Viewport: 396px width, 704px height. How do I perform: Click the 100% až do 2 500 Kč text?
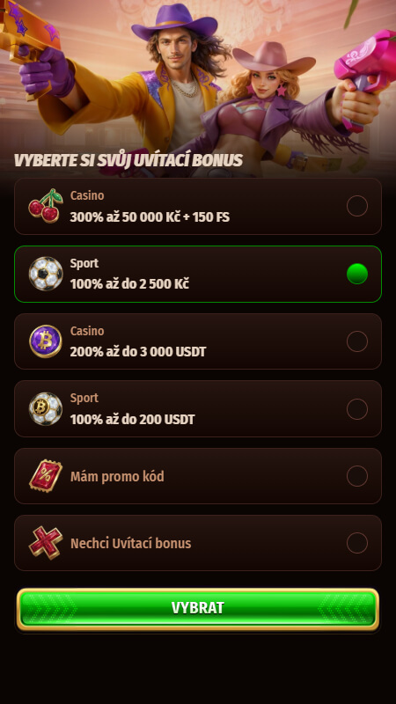point(129,284)
